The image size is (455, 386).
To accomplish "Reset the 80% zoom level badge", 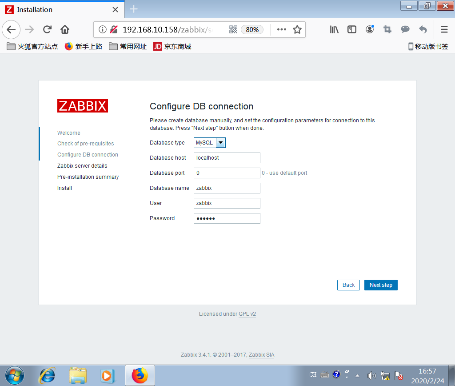I will (252, 30).
